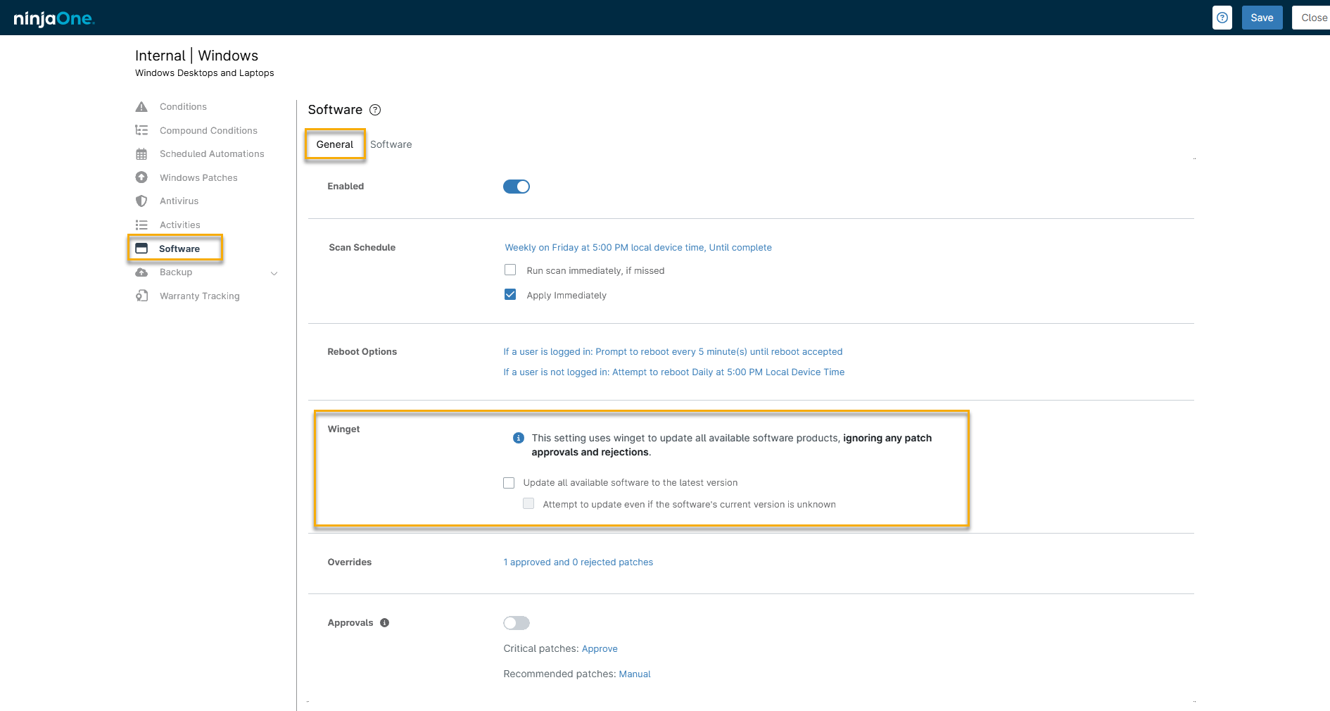Open the weekly scan schedule link
This screenshot has height=711, width=1330.
(638, 248)
